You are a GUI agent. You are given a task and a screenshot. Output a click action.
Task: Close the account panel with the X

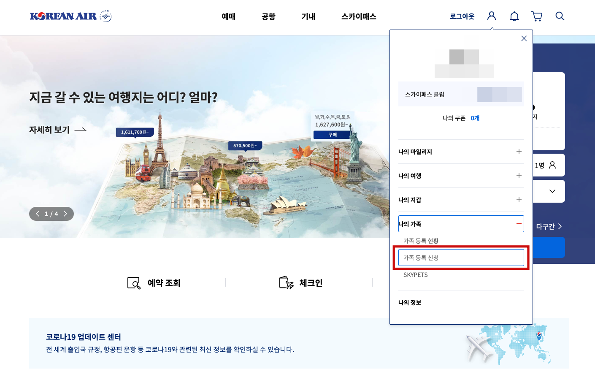(x=524, y=38)
